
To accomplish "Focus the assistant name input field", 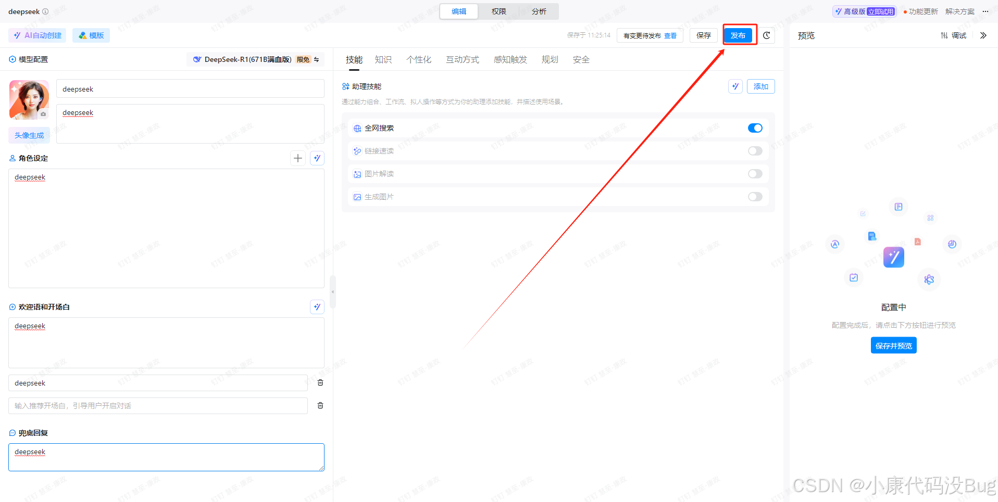I will [190, 89].
